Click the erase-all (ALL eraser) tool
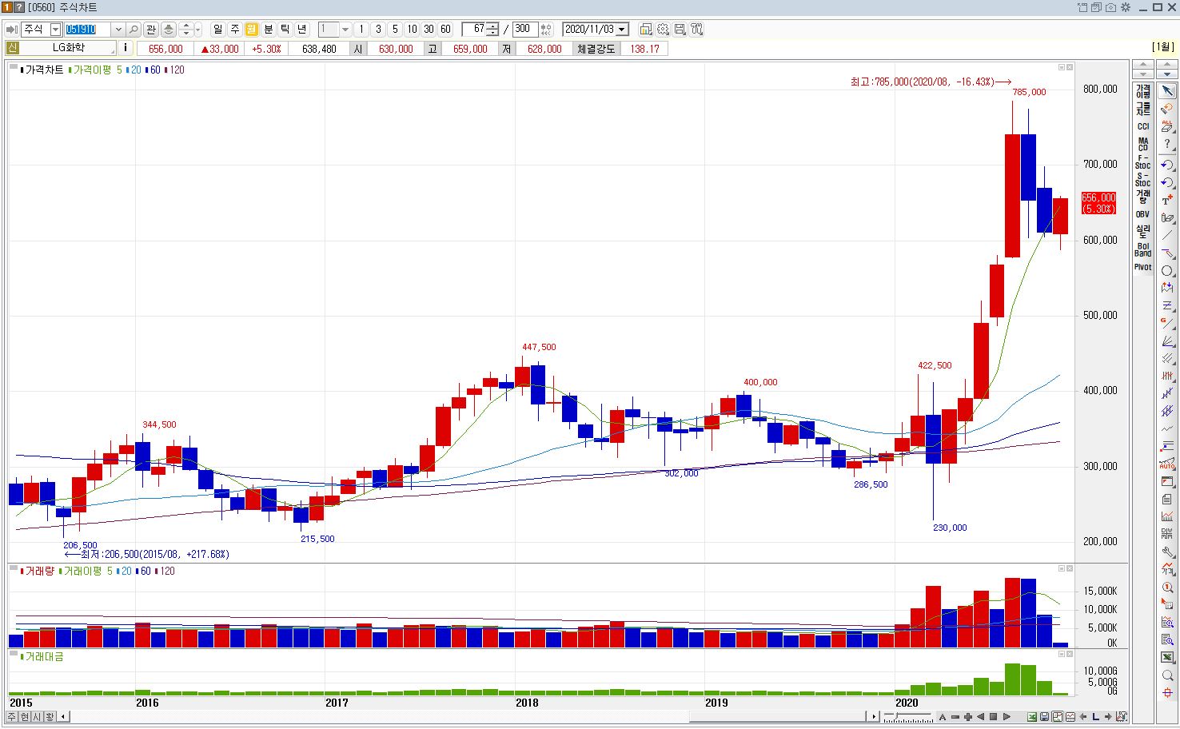Viewport: 1180px width, 729px height. [x=1167, y=126]
